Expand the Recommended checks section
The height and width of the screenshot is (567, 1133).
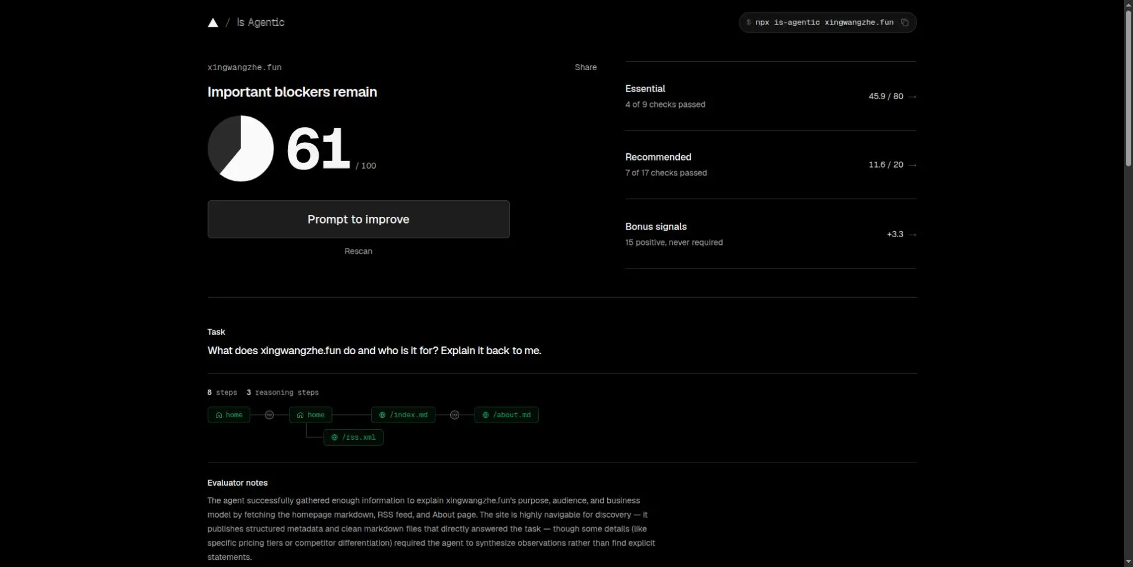click(771, 165)
